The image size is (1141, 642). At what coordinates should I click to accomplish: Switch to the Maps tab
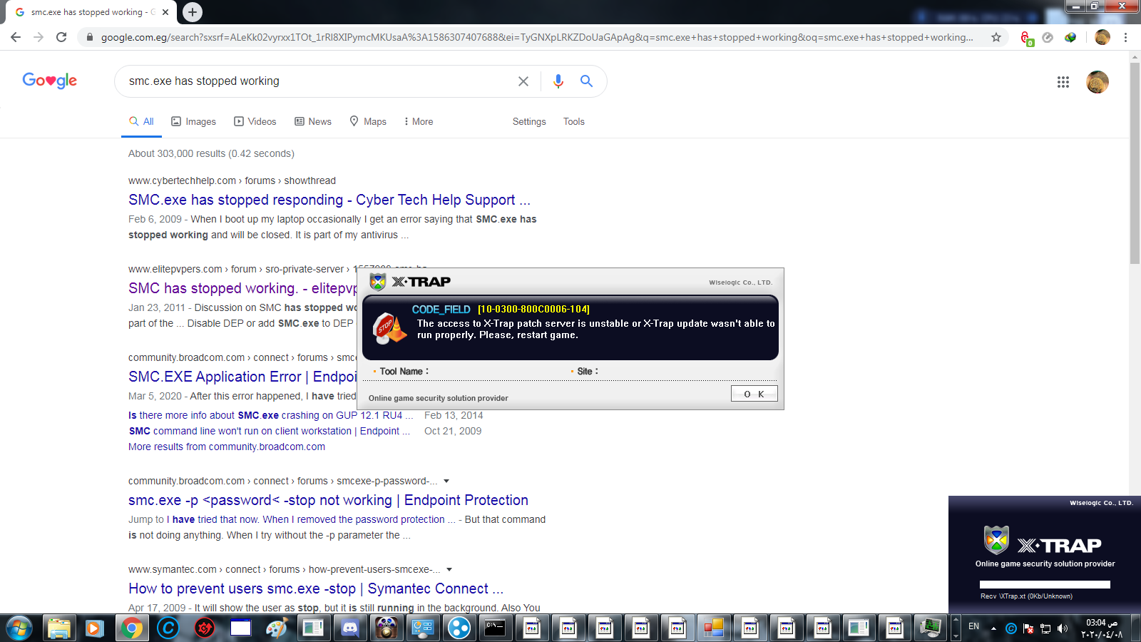click(x=368, y=122)
